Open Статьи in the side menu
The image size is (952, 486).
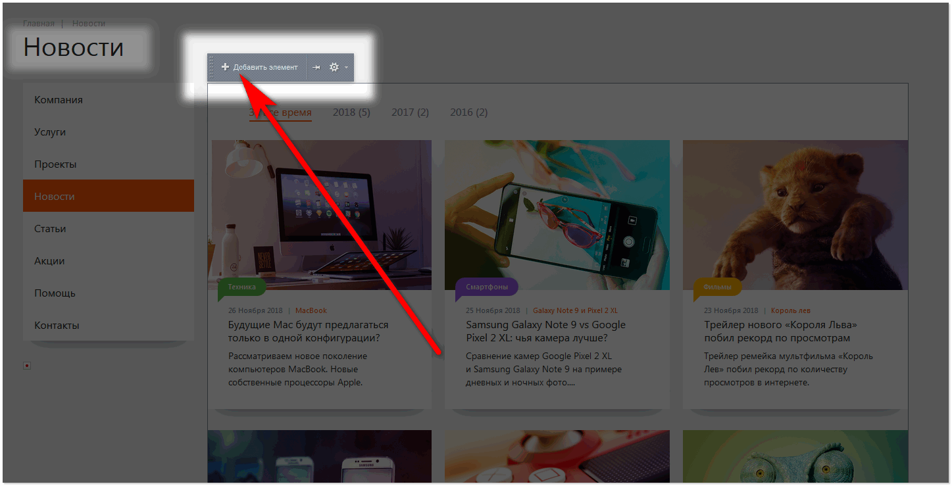coord(109,229)
